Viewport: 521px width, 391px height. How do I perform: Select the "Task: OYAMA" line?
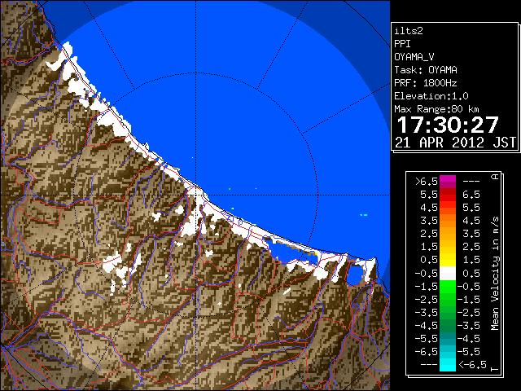426,70
